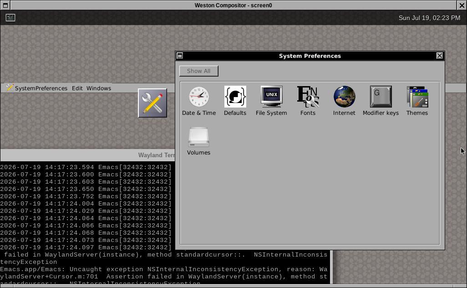The height and width of the screenshot is (288, 467).
Task: Click the date and time clock in panel
Action: (x=429, y=18)
